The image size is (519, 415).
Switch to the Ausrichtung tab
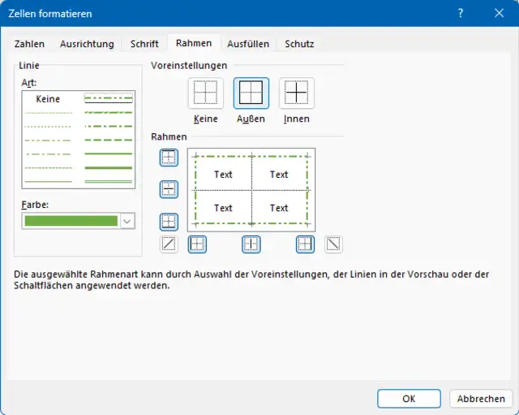coord(87,44)
